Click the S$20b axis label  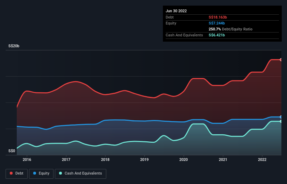coord(14,46)
